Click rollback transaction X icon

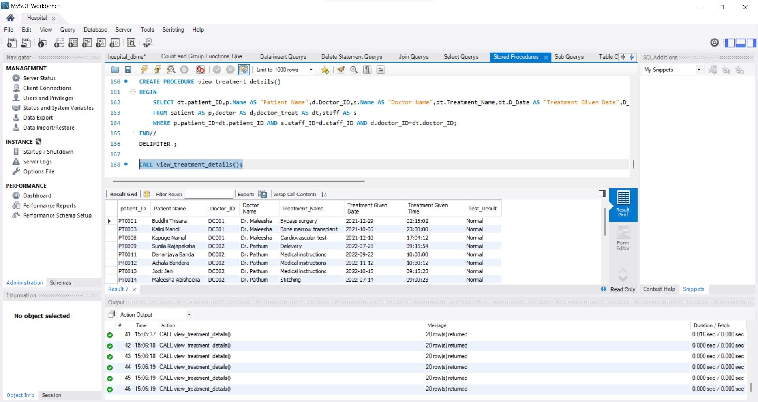[x=230, y=70]
